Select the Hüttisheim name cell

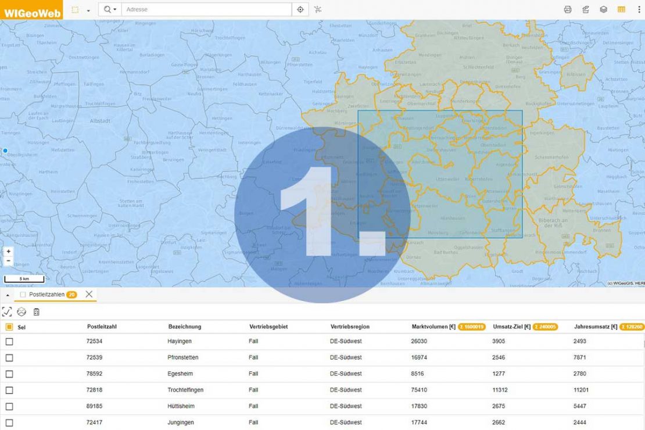tap(181, 406)
